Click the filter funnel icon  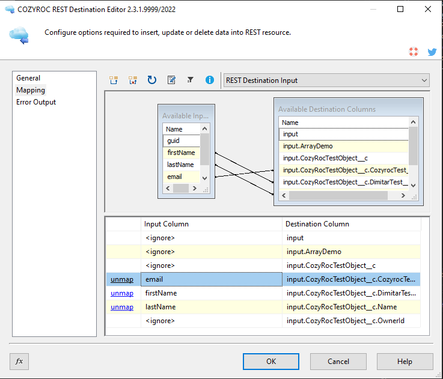pyautogui.click(x=191, y=80)
